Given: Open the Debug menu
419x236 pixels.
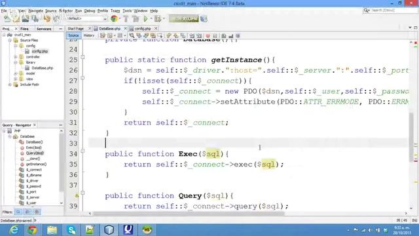Looking at the screenshot, I should [90, 10].
